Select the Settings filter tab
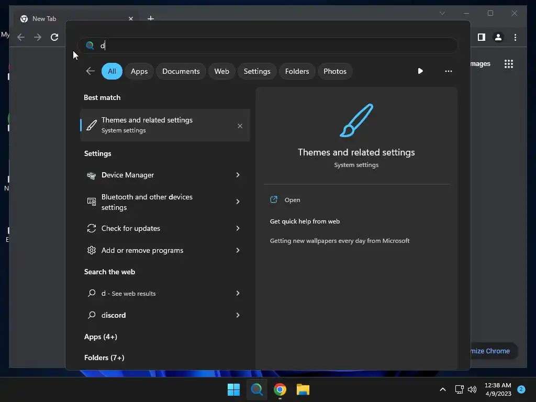Viewport: 536px width, 402px height. 257,71
